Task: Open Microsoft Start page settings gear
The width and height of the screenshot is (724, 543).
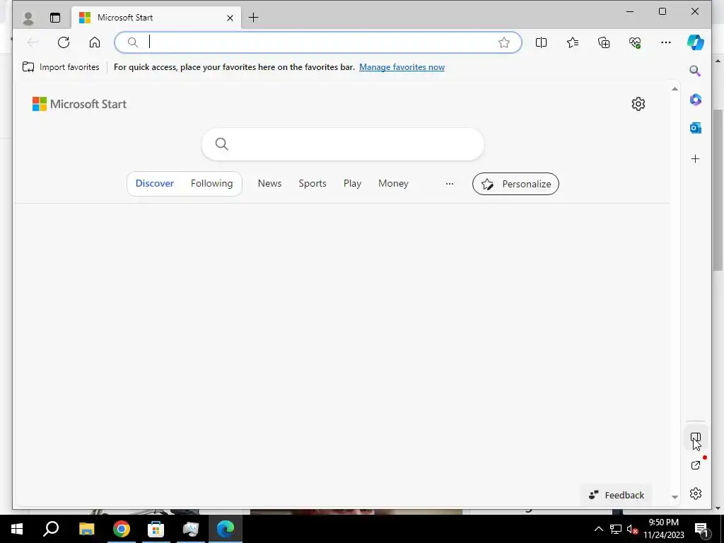Action: coord(638,104)
